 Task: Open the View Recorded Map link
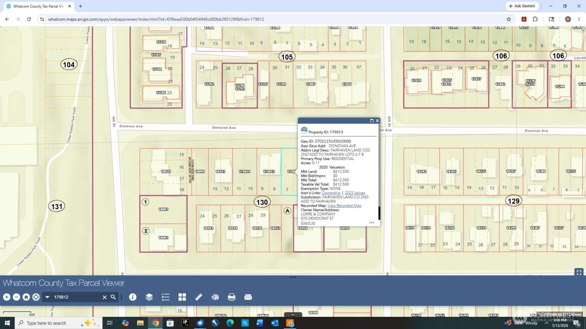click(344, 206)
